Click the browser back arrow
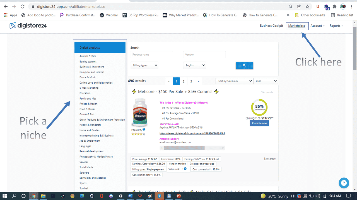Image resolution: width=357 pixels, height=200 pixels. [x=6, y=6]
